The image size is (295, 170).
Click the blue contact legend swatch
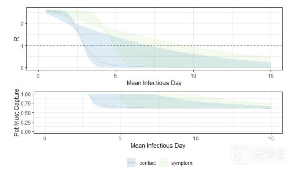(x=132, y=163)
